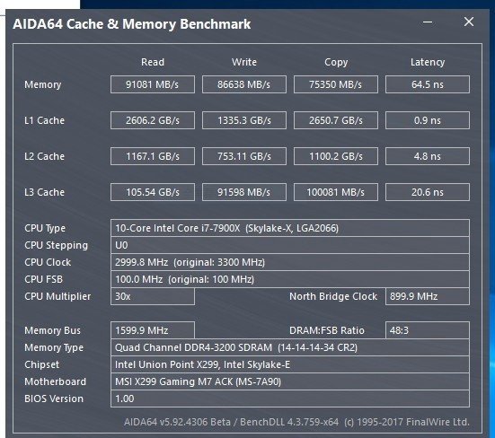Click the L1 Cache Write value 1335.3 GB/s

coord(244,120)
